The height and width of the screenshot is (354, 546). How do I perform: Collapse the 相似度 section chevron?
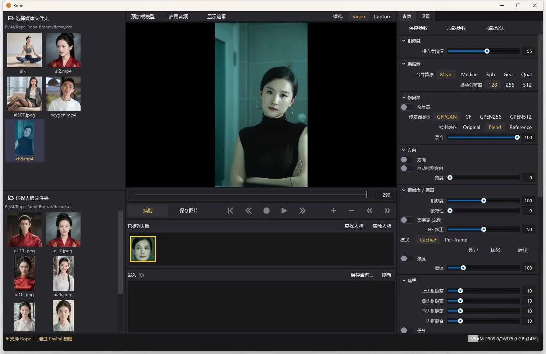(404, 41)
